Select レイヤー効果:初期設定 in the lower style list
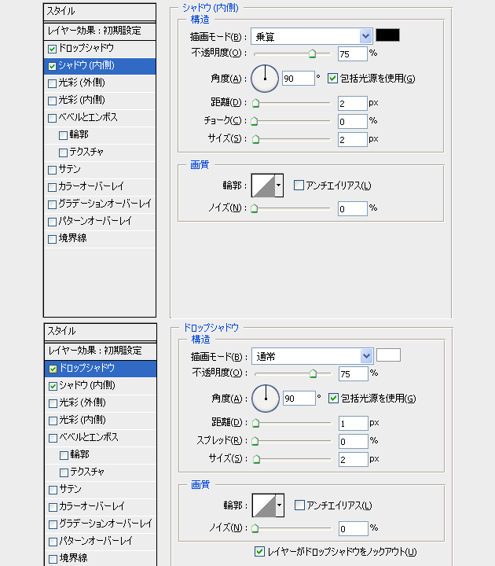Screen dimensions: 495x566 [101, 351]
